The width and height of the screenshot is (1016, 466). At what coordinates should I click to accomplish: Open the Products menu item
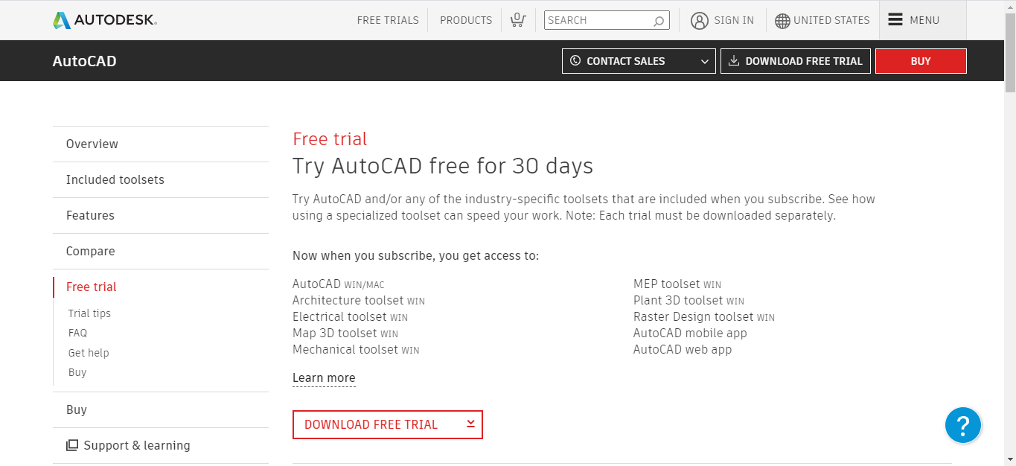466,20
